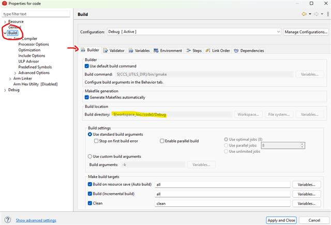Click the Incremental build target field
331x225 pixels.
click(x=222, y=194)
